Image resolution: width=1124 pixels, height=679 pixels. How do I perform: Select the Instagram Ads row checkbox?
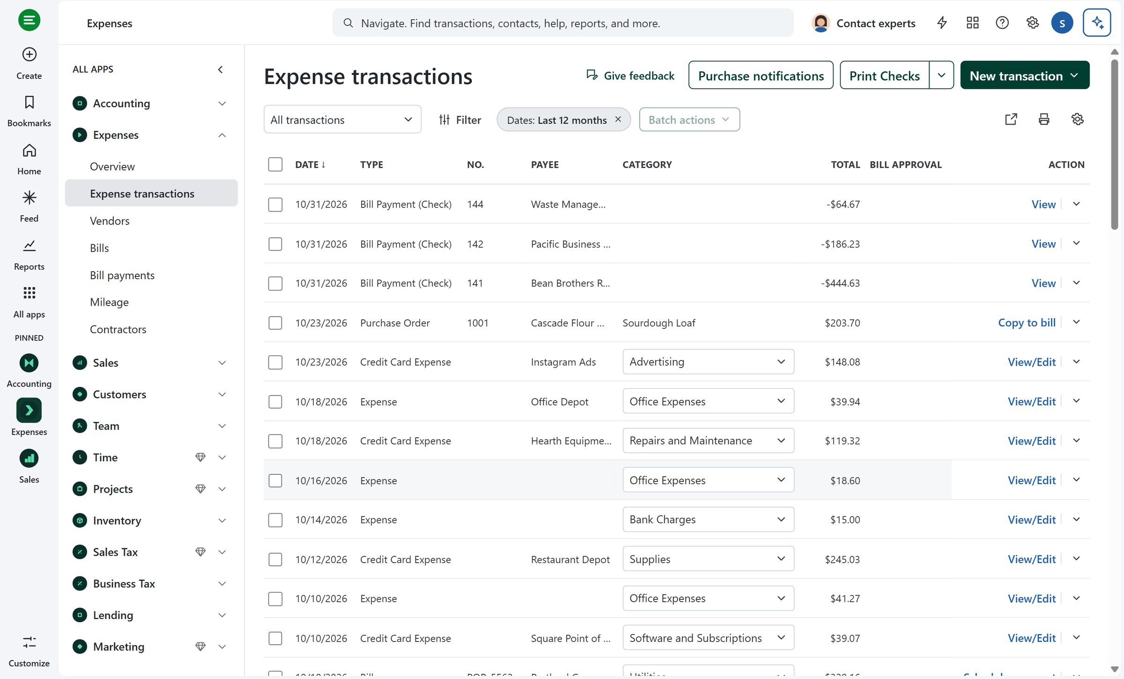pos(275,362)
